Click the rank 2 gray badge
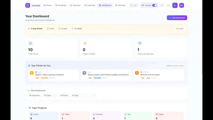 [84, 73]
